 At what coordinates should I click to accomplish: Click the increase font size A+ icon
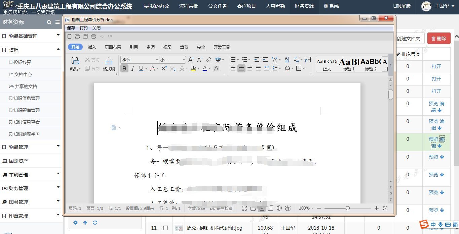191,60
